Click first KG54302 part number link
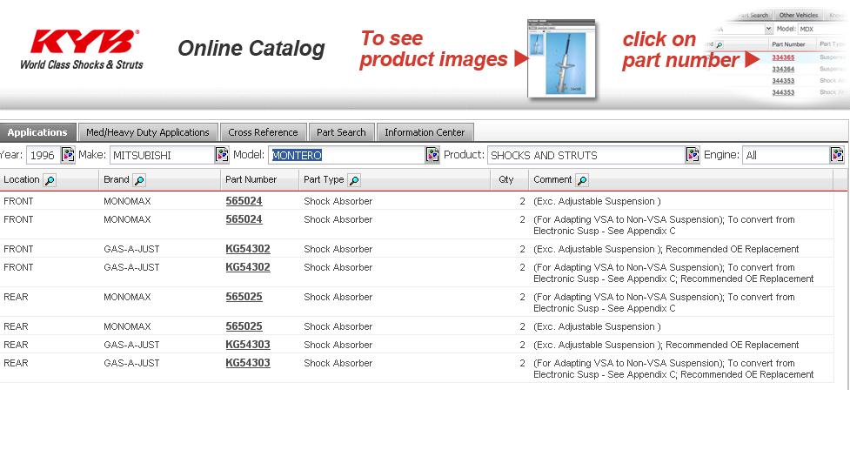Viewport: 850px width, 470px height. (248, 249)
